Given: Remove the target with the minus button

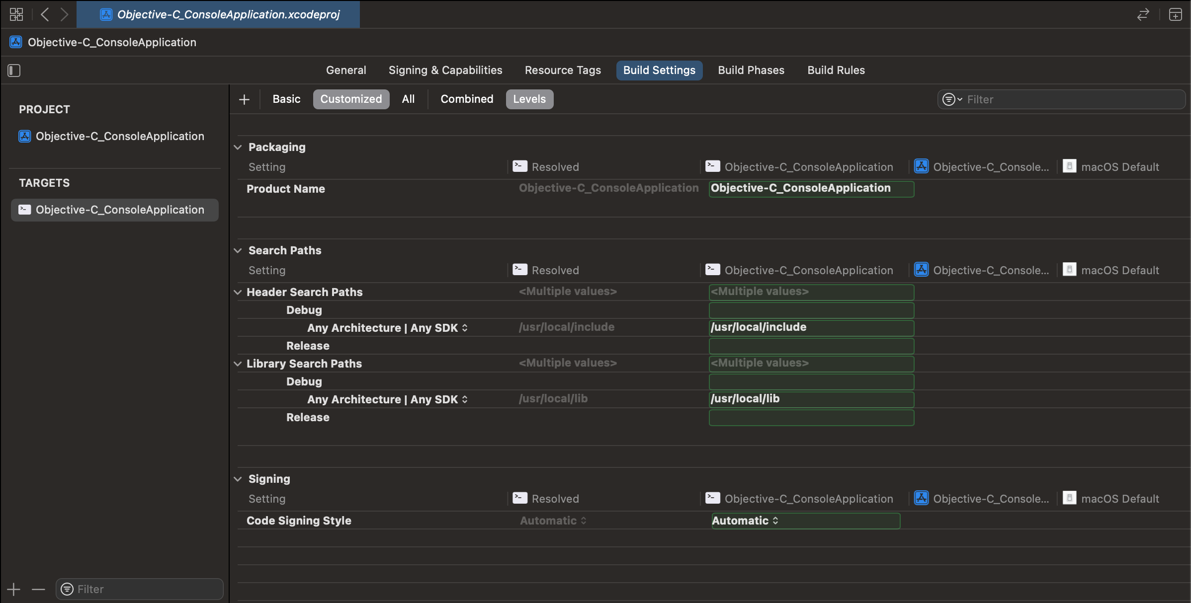Looking at the screenshot, I should point(38,590).
